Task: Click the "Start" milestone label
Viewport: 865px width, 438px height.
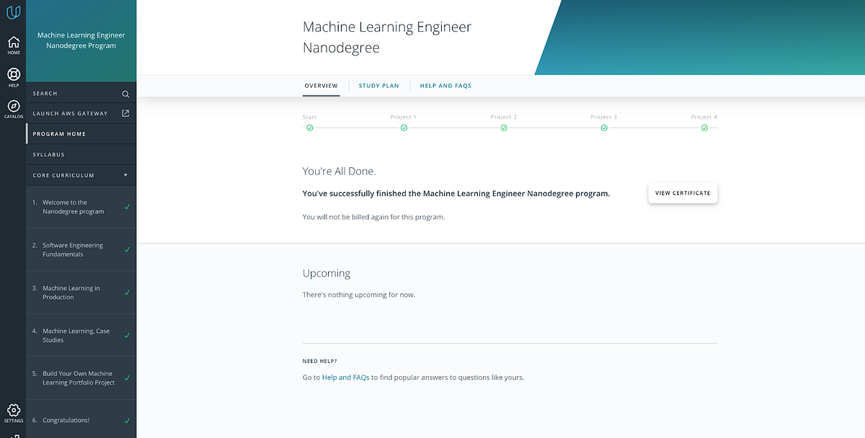Action: pyautogui.click(x=309, y=117)
